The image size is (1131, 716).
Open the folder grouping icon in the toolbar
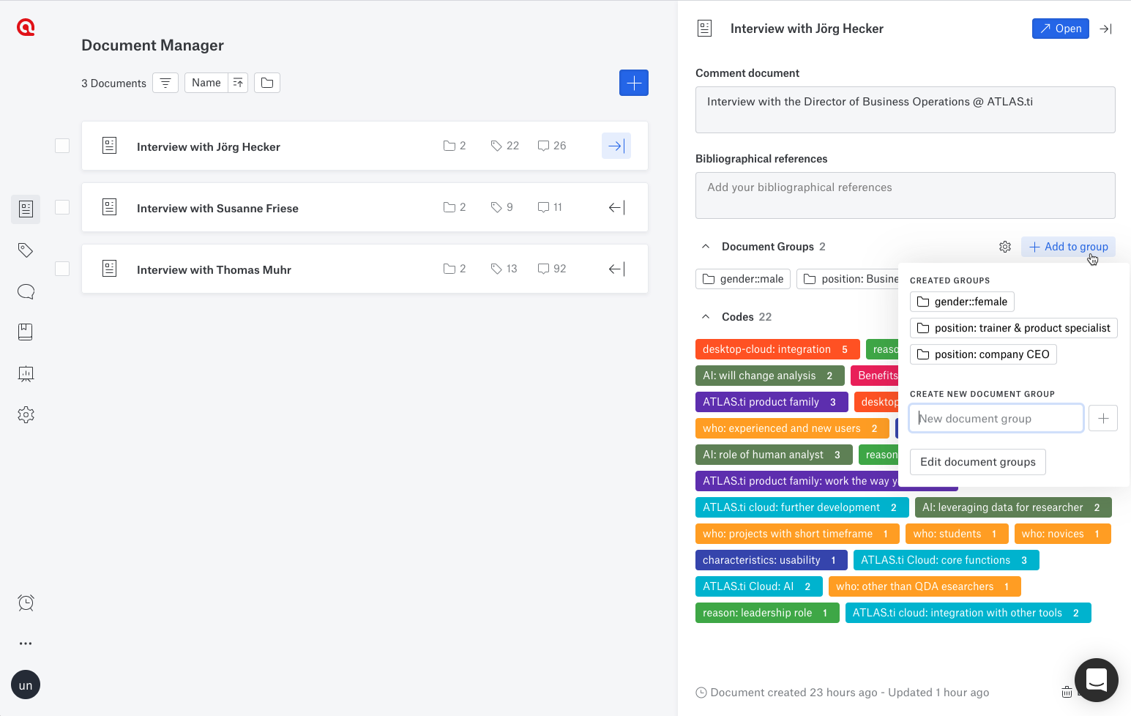coord(266,83)
